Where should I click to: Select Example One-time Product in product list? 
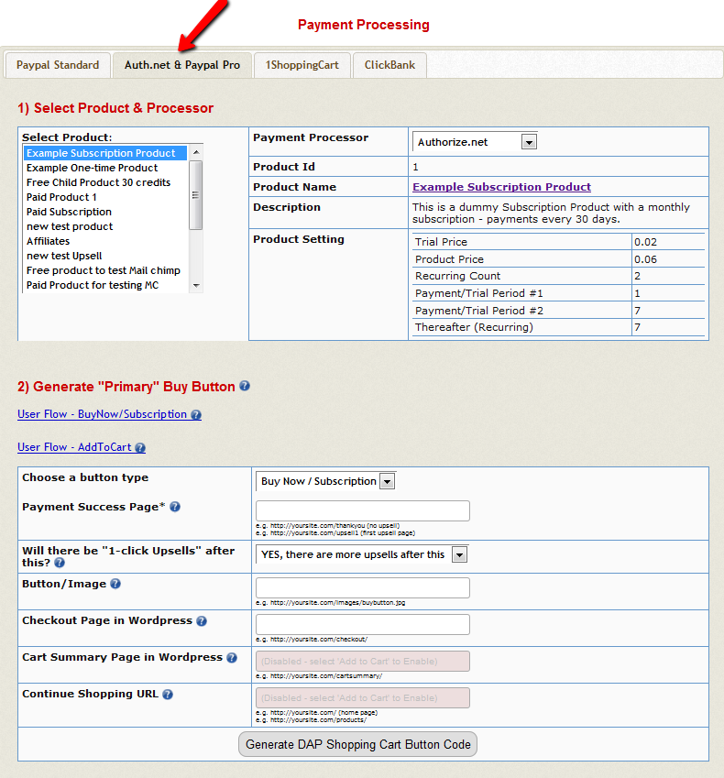(x=92, y=168)
